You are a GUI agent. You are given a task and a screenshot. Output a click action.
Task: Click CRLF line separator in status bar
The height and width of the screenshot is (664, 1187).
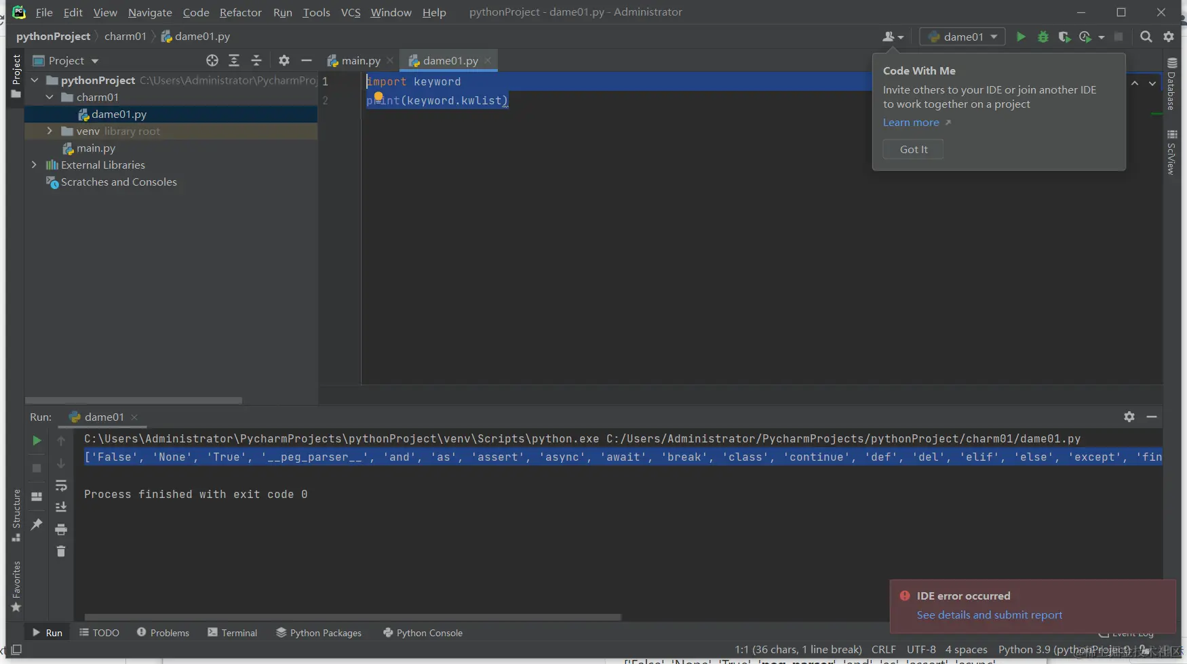(883, 649)
